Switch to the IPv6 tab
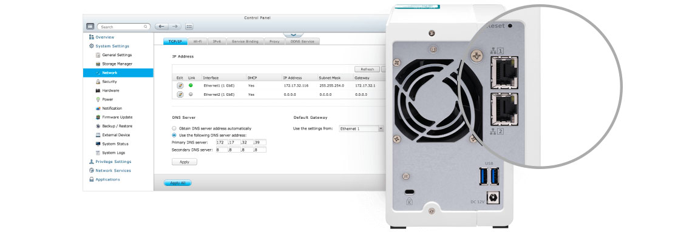 (217, 41)
